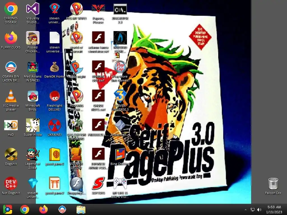Show hidden system tray icons
The height and width of the screenshot is (215, 287).
[246, 210]
